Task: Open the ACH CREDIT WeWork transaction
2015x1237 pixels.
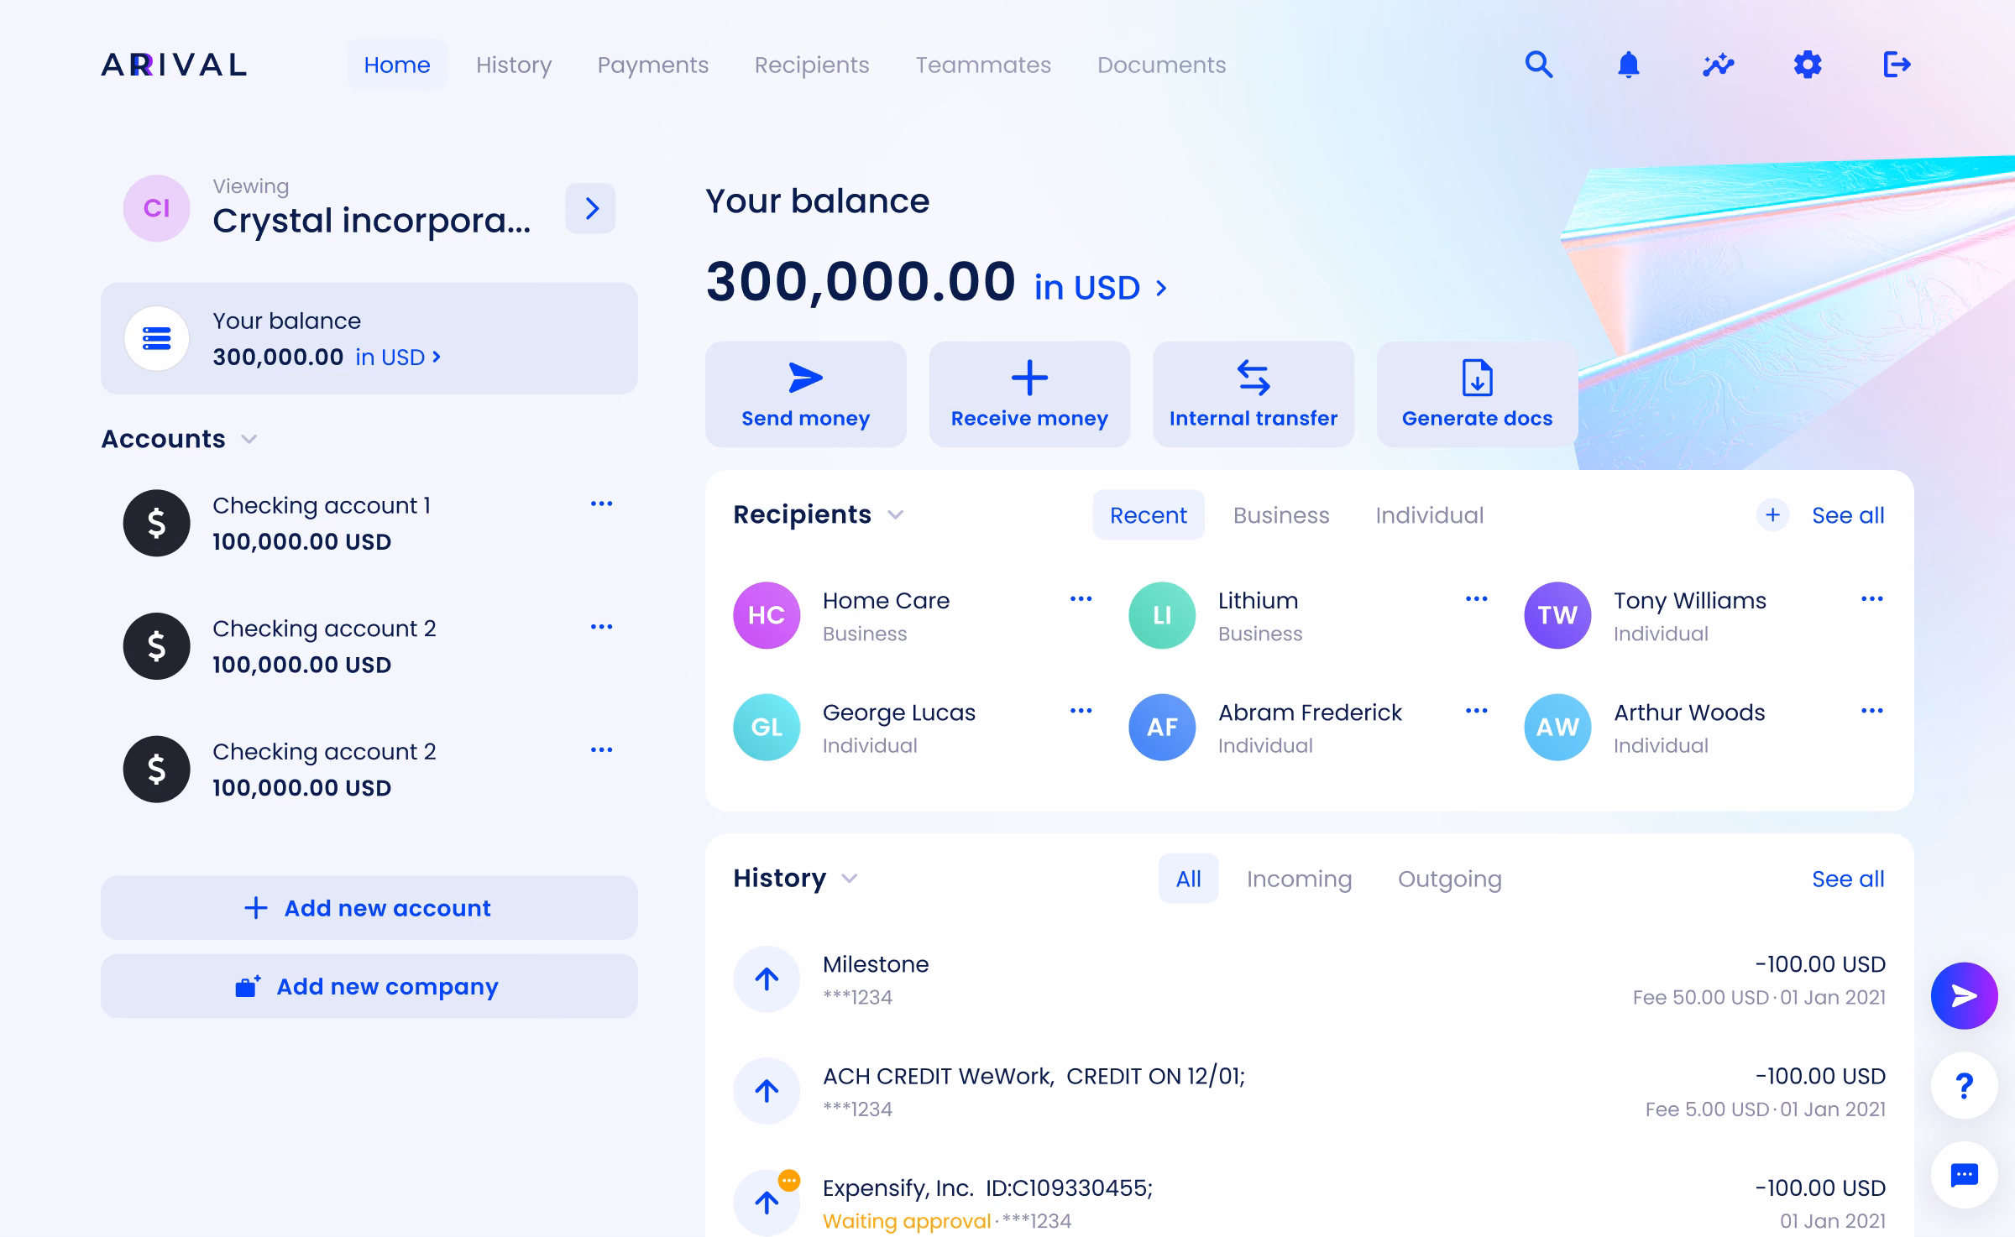Action: 1310,1091
